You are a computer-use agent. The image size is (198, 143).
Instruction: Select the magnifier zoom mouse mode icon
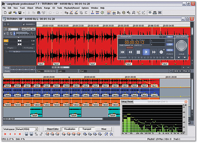[134, 13]
